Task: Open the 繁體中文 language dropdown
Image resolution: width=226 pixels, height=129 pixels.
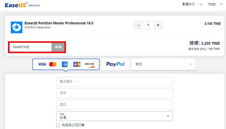Action: tap(192, 4)
